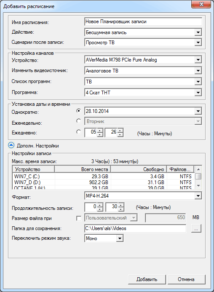The height and width of the screenshot is (292, 214).
Task: Open the date picker showing 28.10.2014
Action: pos(198,111)
